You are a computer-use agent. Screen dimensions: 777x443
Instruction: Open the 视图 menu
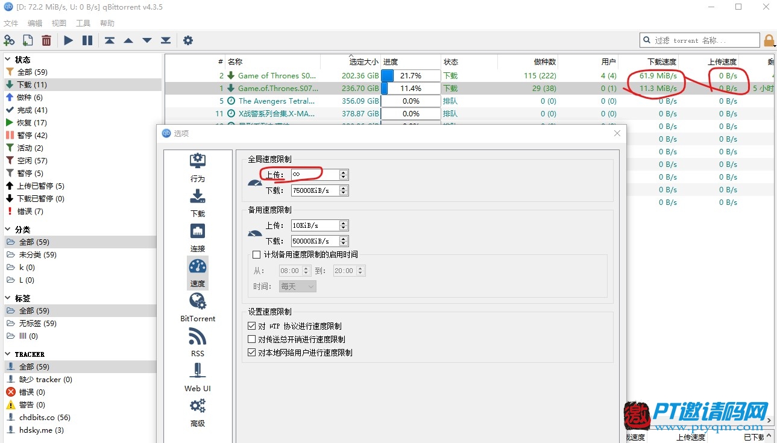click(x=59, y=23)
